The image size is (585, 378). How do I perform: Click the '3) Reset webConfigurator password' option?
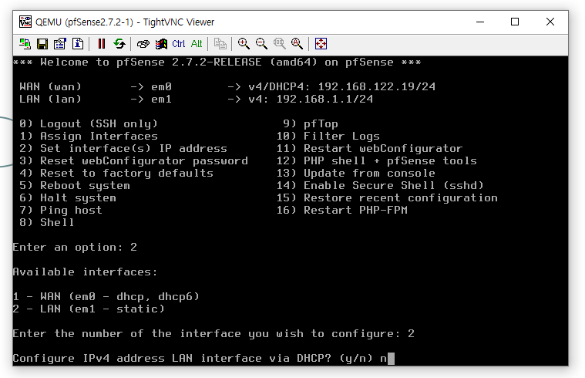(133, 161)
